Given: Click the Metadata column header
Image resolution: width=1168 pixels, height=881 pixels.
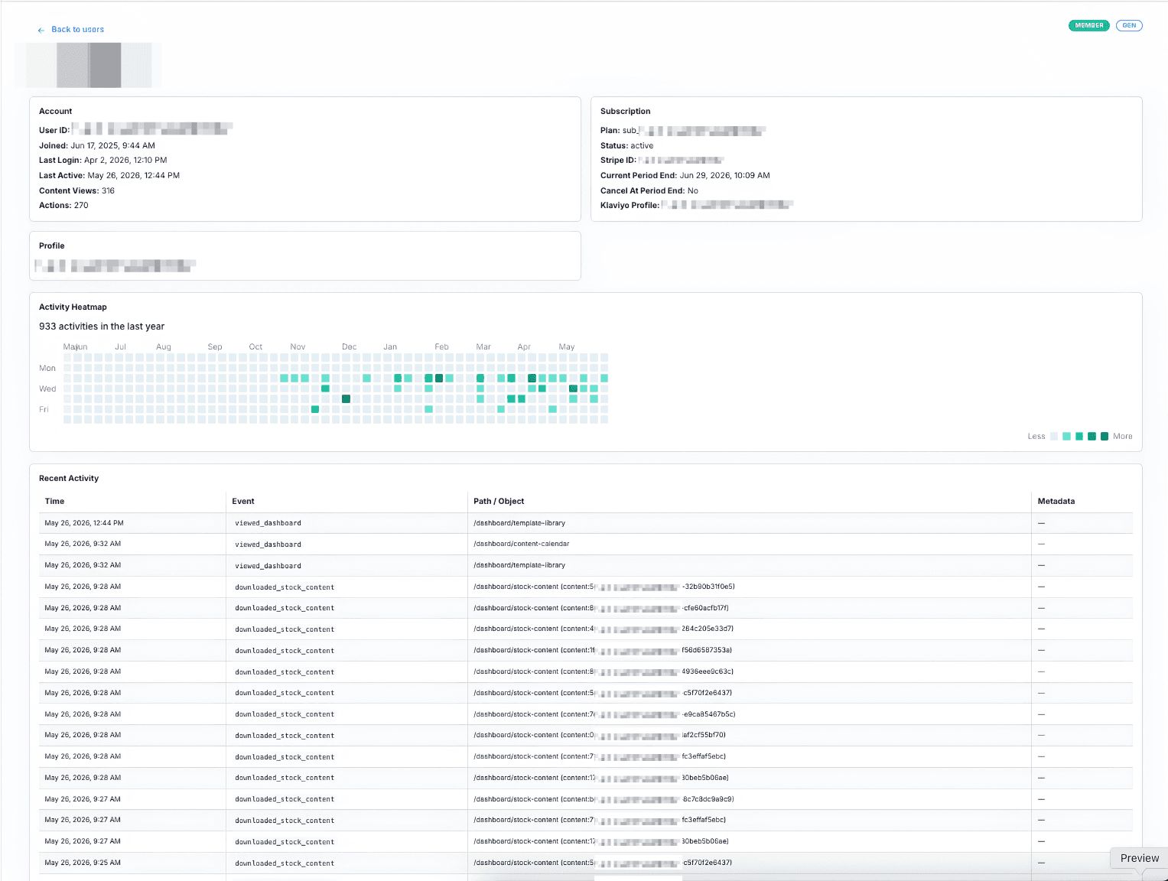Looking at the screenshot, I should pos(1056,502).
